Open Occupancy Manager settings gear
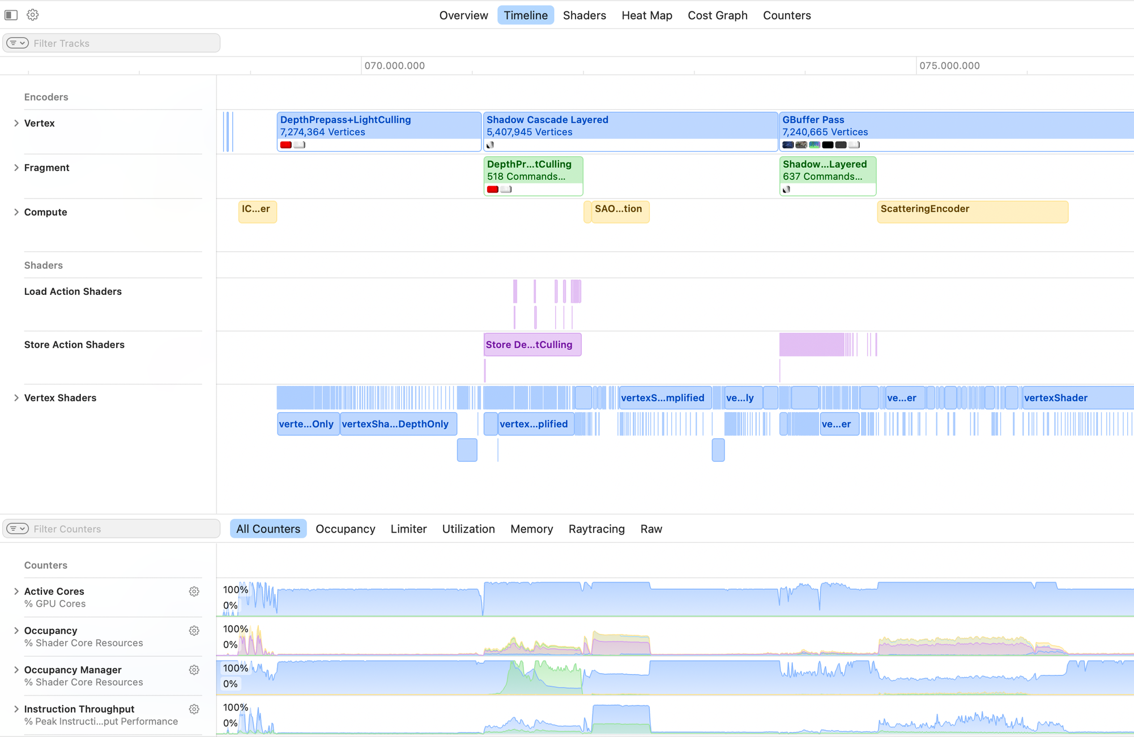Image resolution: width=1134 pixels, height=737 pixels. [x=194, y=670]
